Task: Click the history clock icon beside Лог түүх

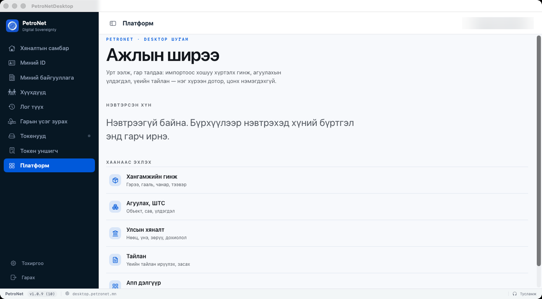Action: (x=12, y=107)
